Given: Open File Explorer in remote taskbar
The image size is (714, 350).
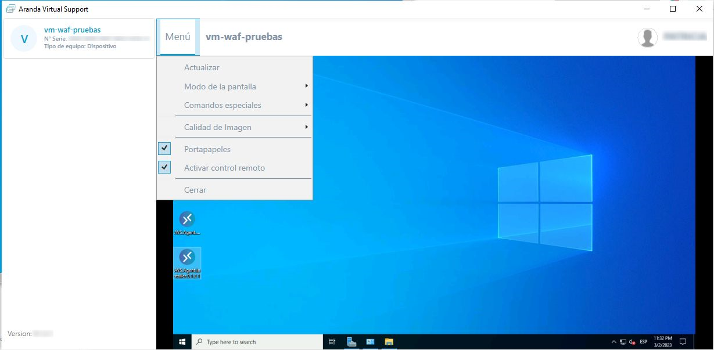Looking at the screenshot, I should (389, 342).
